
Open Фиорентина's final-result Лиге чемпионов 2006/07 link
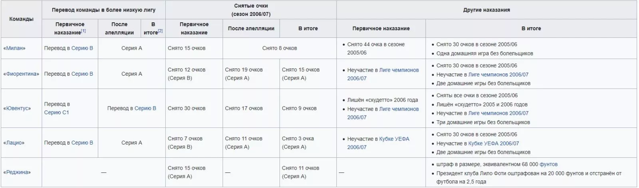[x=498, y=74]
